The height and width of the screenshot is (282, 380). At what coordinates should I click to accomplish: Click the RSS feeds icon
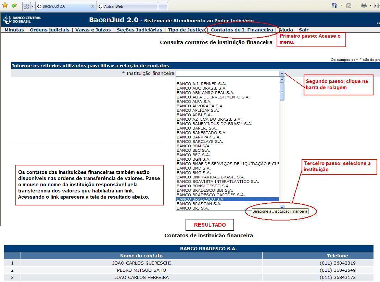click(x=349, y=5)
